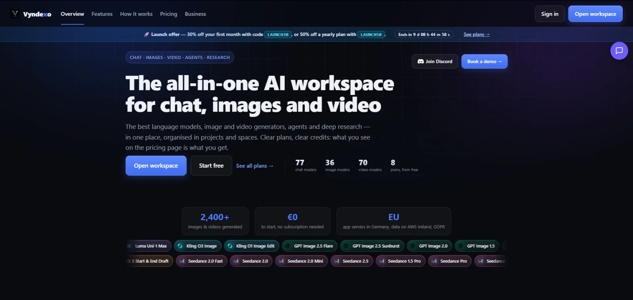Click the rocket icon in launch banner
Viewport: 633px width, 300px height.
coord(146,34)
